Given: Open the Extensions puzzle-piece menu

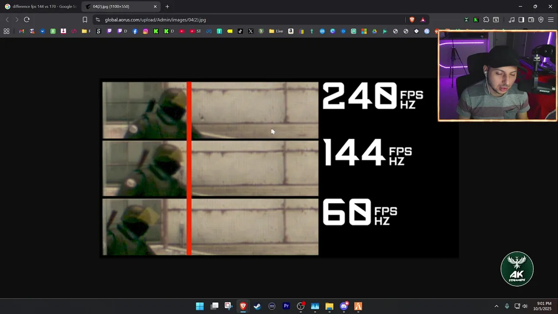Looking at the screenshot, I should tap(486, 20).
